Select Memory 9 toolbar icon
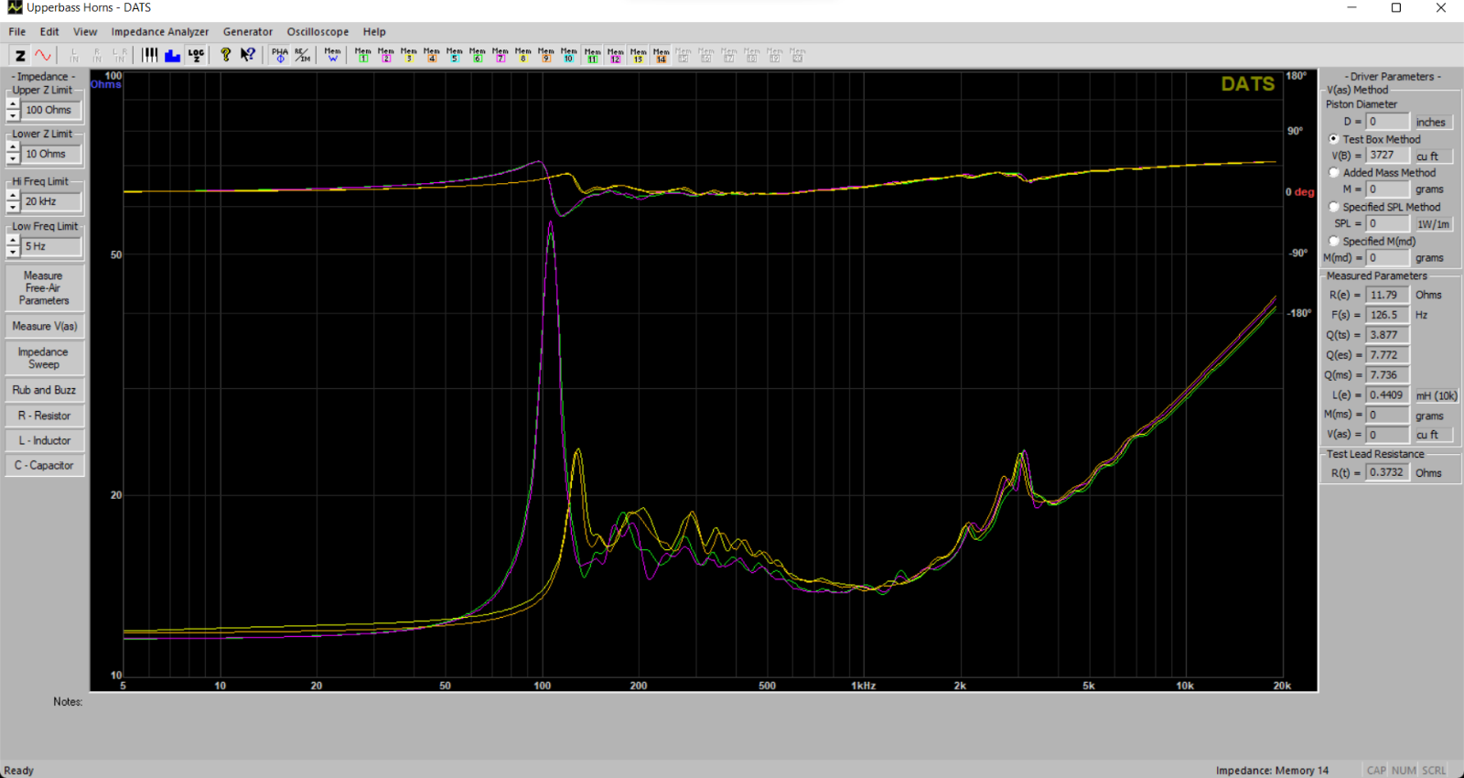Viewport: 1464px width, 778px height. coord(546,56)
